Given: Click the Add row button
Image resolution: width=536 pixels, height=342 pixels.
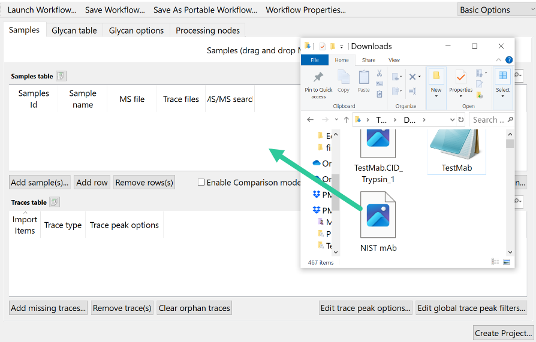Looking at the screenshot, I should click(92, 183).
